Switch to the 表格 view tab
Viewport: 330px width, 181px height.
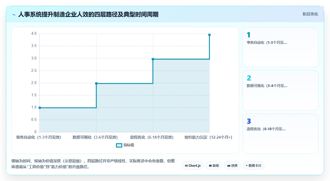point(214,166)
